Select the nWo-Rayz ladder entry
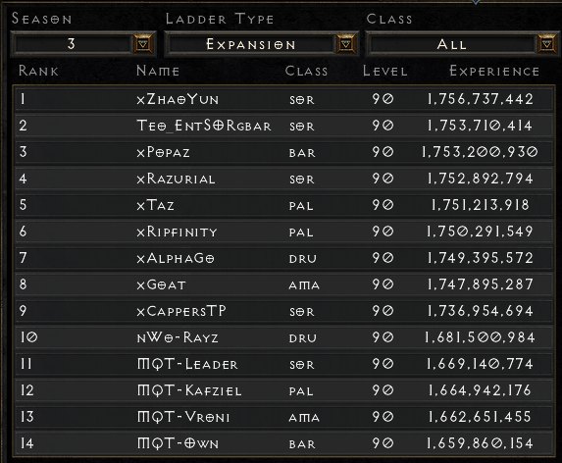Image resolution: width=562 pixels, height=463 pixels. (x=283, y=337)
